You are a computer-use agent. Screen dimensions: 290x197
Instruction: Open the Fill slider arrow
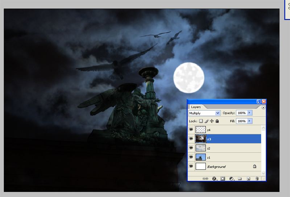coord(249,121)
